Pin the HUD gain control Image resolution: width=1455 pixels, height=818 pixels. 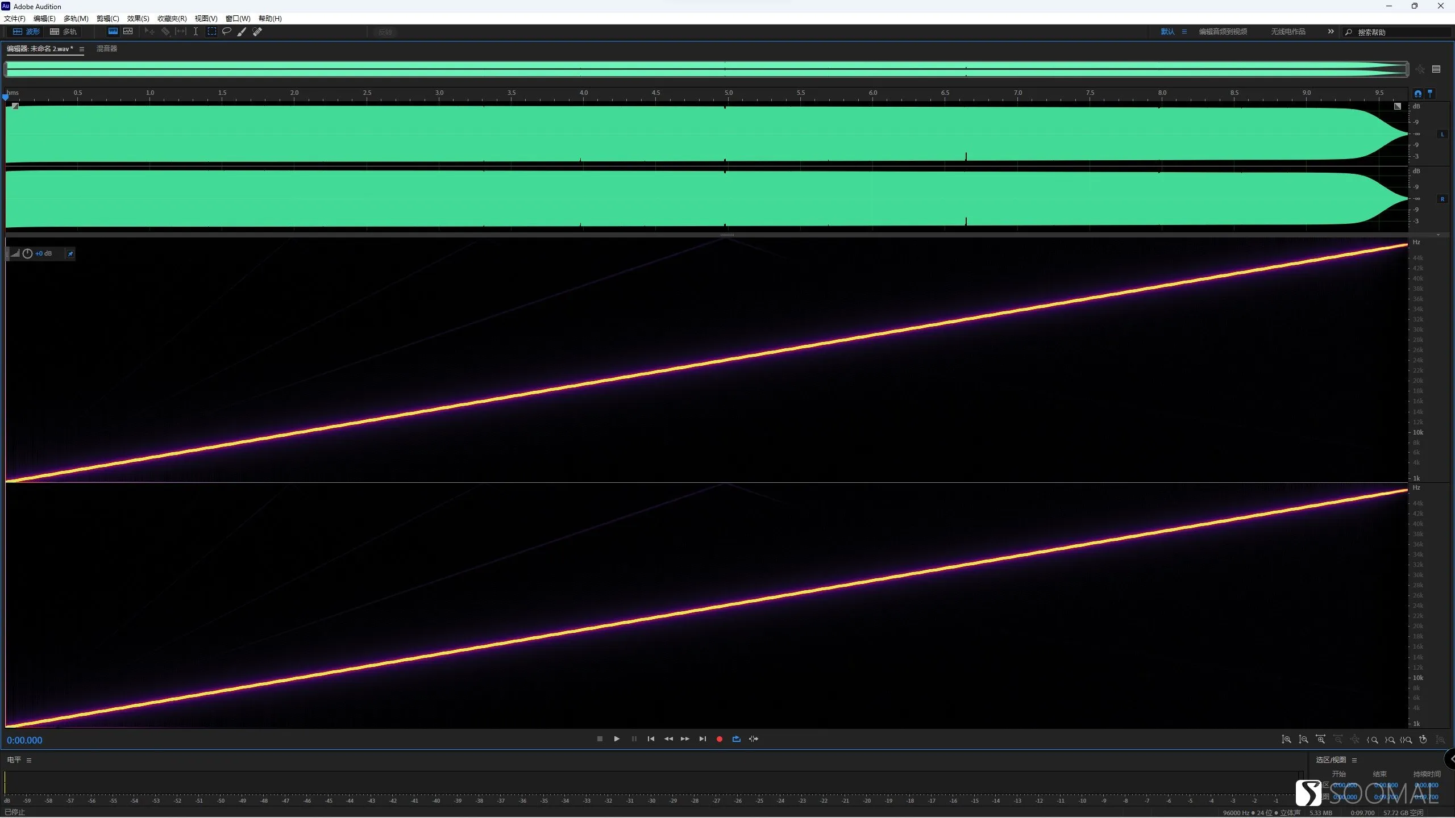point(70,254)
